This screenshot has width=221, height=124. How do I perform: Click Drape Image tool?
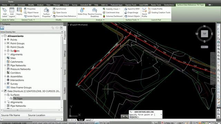131,12
